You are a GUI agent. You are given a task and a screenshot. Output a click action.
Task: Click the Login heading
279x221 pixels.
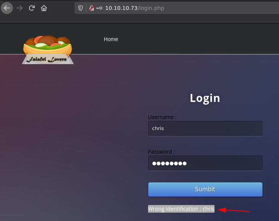pos(205,98)
